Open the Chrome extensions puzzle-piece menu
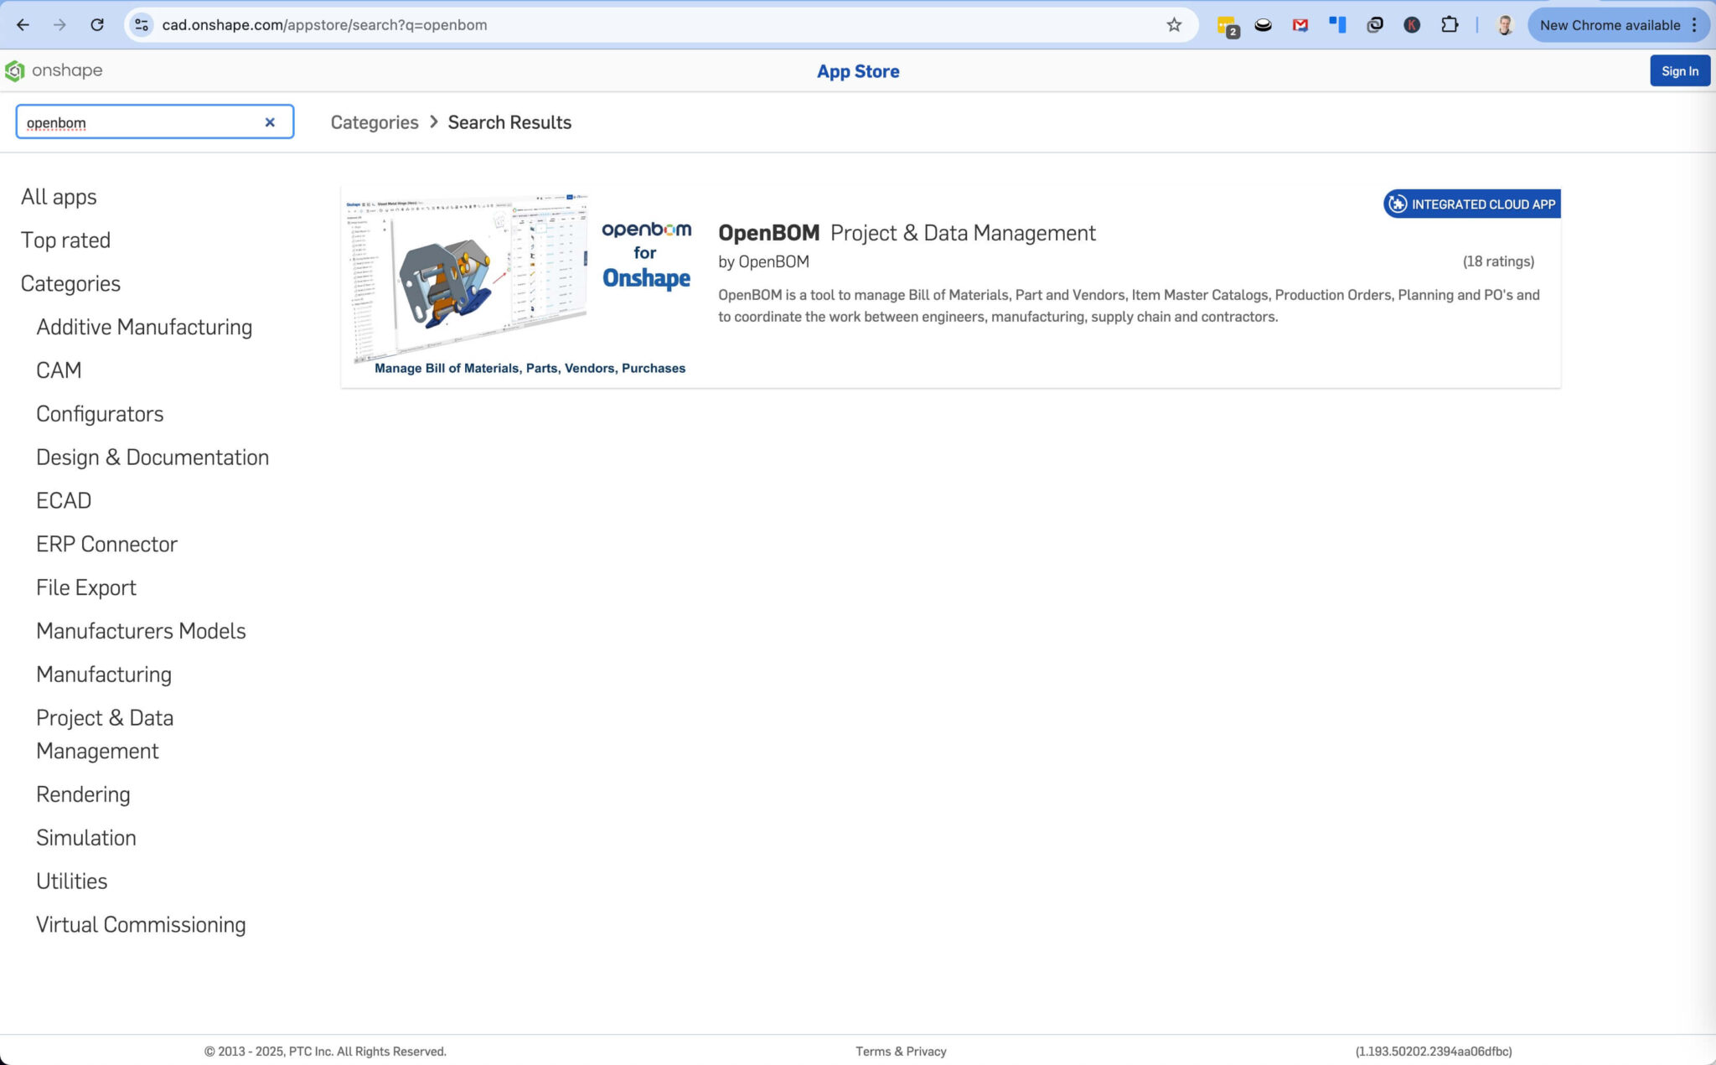 pos(1449,24)
